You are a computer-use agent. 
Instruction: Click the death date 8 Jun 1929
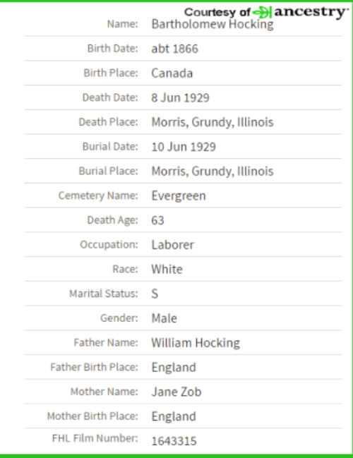tap(180, 98)
